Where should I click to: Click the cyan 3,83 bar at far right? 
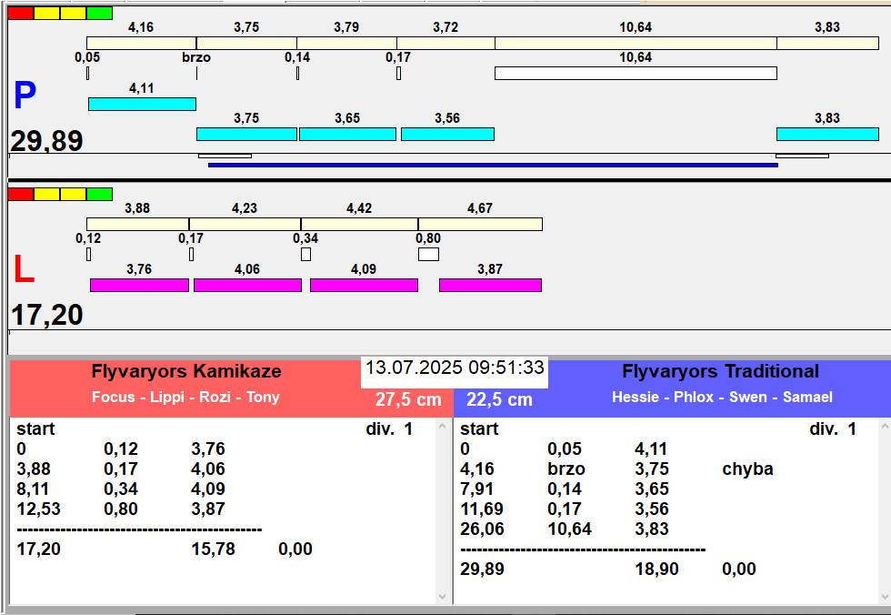pos(827,134)
